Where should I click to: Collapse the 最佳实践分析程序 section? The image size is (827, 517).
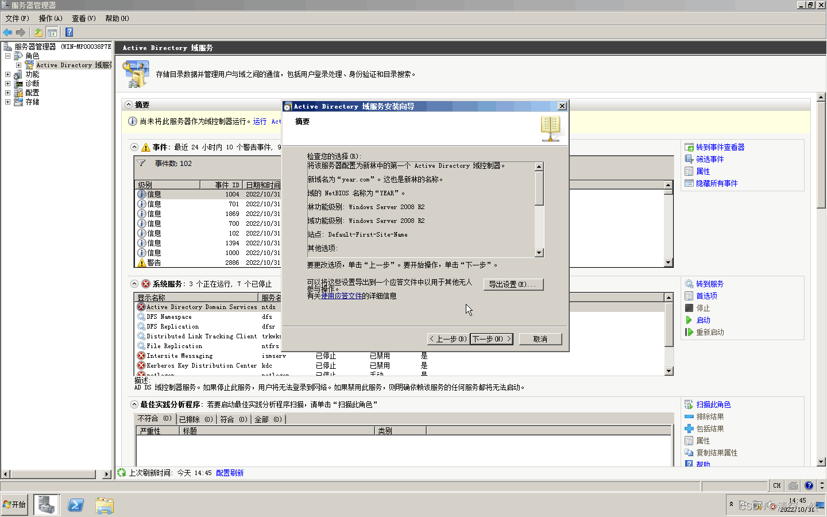point(134,404)
